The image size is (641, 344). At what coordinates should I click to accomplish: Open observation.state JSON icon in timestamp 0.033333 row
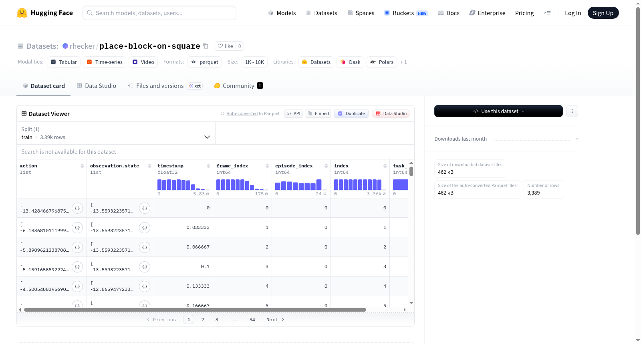pos(145,228)
